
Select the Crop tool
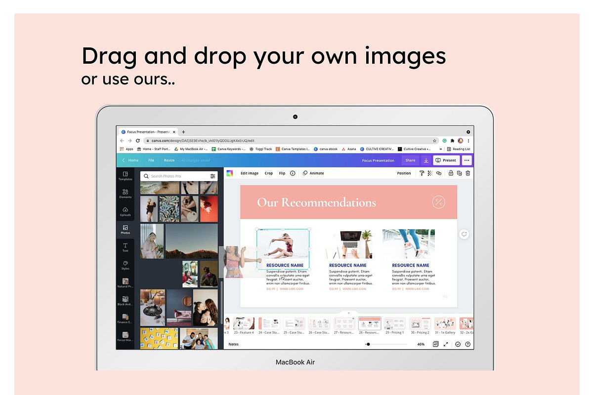coord(269,173)
